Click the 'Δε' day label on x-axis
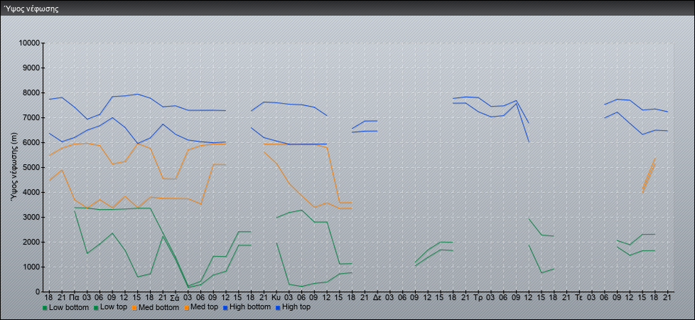The height and width of the screenshot is (320, 695). click(377, 297)
